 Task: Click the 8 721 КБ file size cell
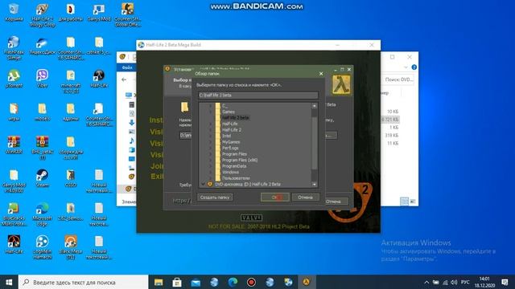point(390,120)
